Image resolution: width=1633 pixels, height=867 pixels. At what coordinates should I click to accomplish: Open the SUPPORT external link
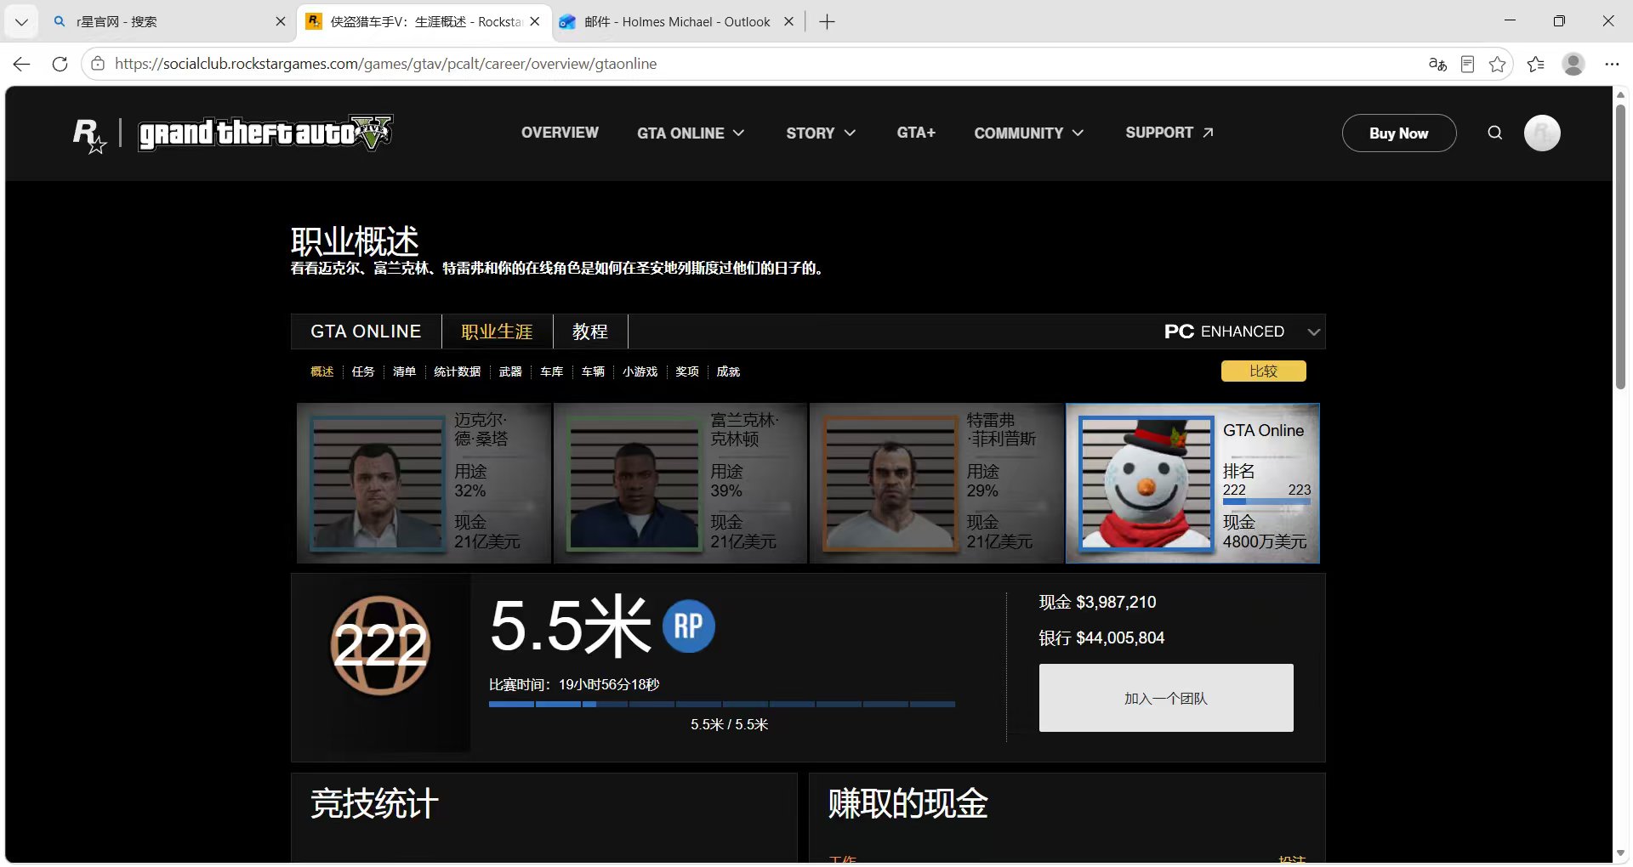(1169, 133)
